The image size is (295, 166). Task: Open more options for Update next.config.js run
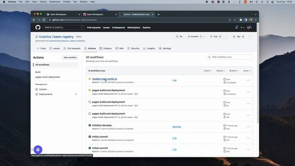tap(248, 80)
